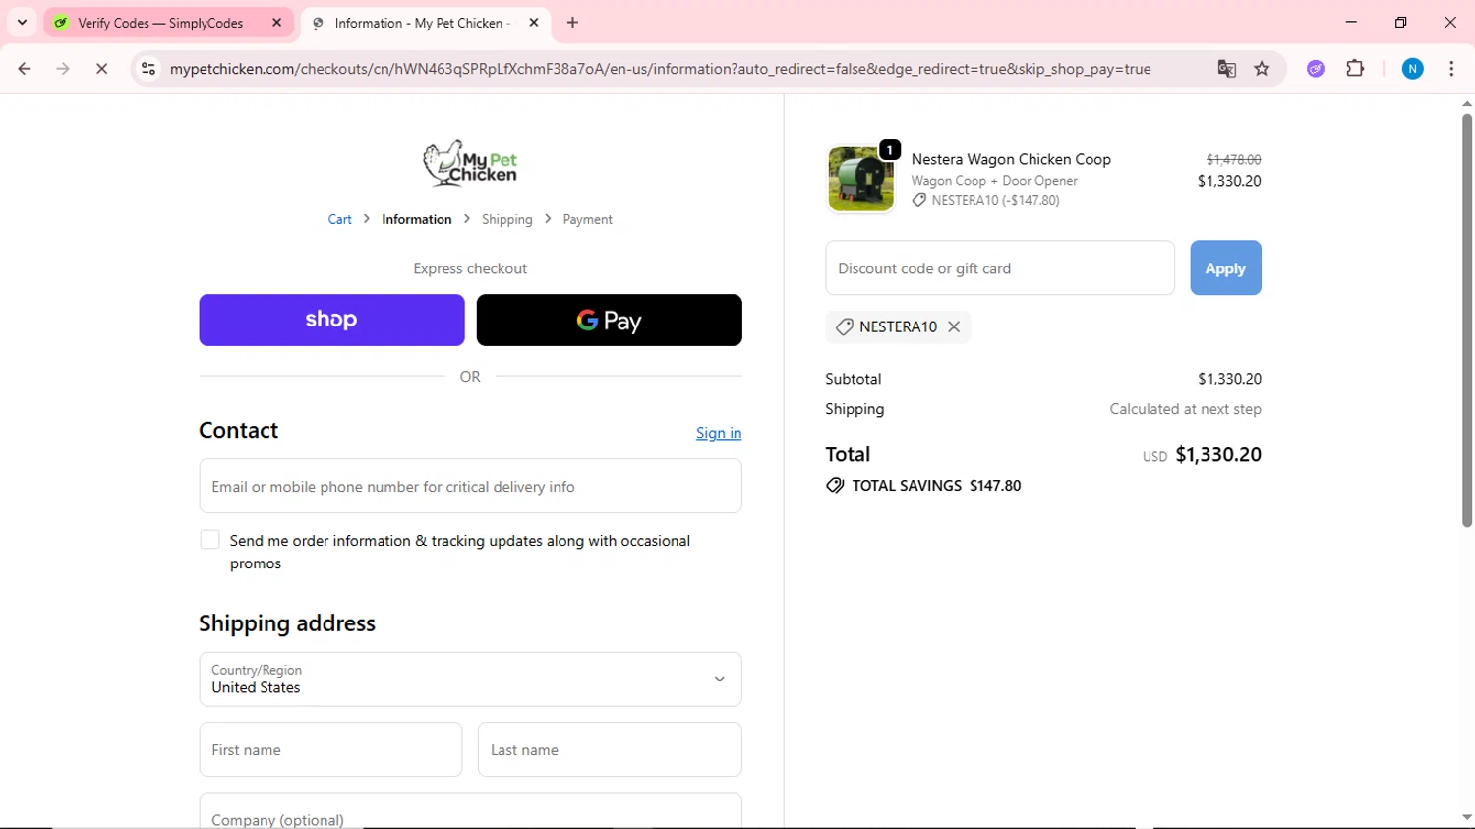
Task: Click the 'Express checkout' label
Action: point(470,268)
